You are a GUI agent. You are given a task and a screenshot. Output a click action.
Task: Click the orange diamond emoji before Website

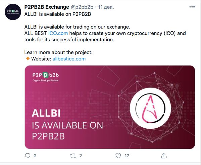click(x=28, y=59)
